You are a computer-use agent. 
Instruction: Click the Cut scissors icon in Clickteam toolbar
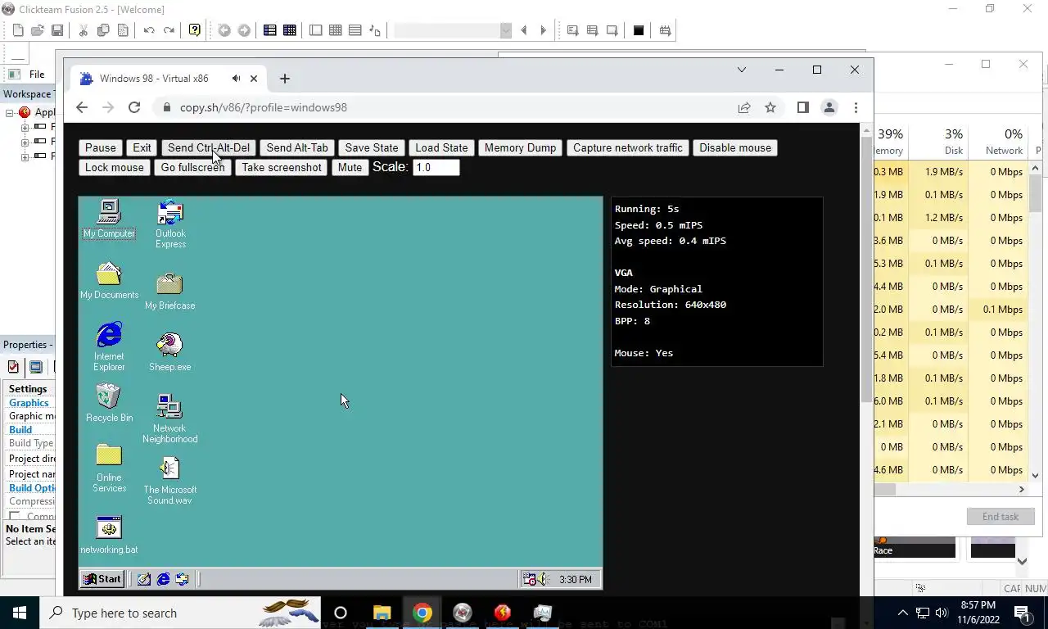(84, 30)
